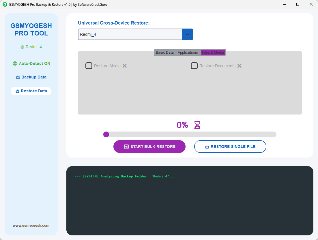Click the arrow icon on Start Bulk Restore
Screen dimensions: 318x240
coord(126,147)
